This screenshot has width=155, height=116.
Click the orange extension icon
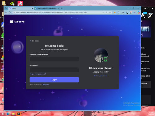115,12
